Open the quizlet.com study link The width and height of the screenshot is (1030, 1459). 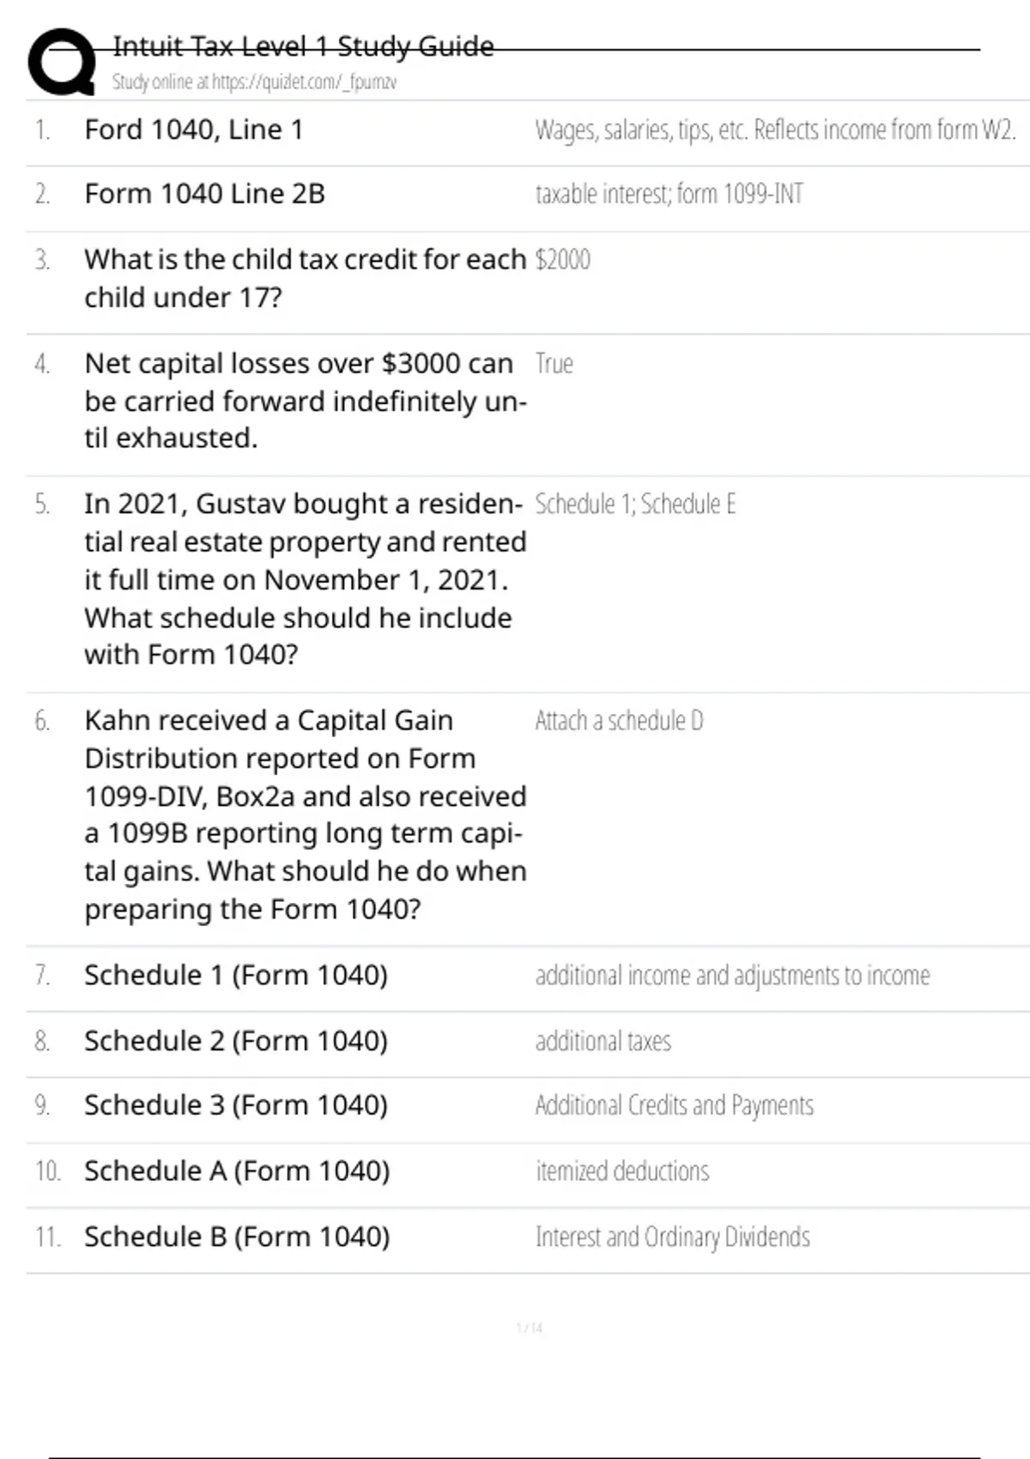(x=254, y=82)
